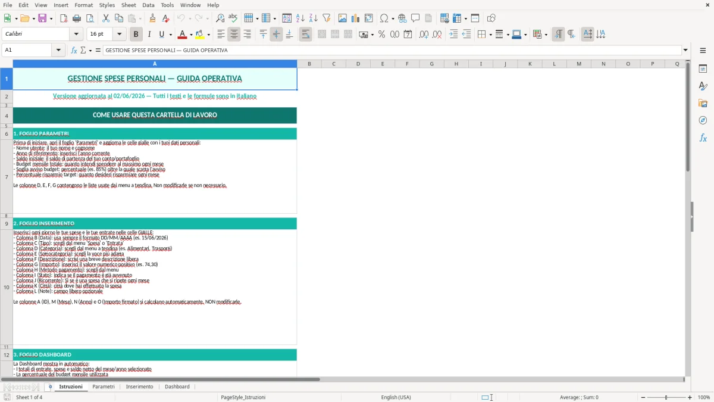Click the Copy icon
This screenshot has height=402, width=714.
tap(118, 18)
